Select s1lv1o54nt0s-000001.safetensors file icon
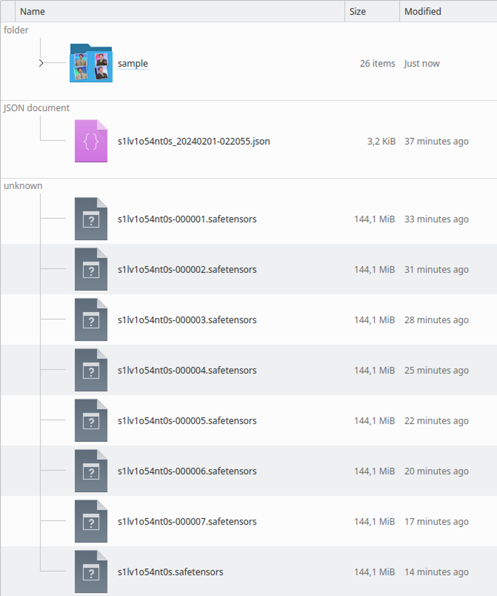This screenshot has height=596, width=497. pos(91,219)
